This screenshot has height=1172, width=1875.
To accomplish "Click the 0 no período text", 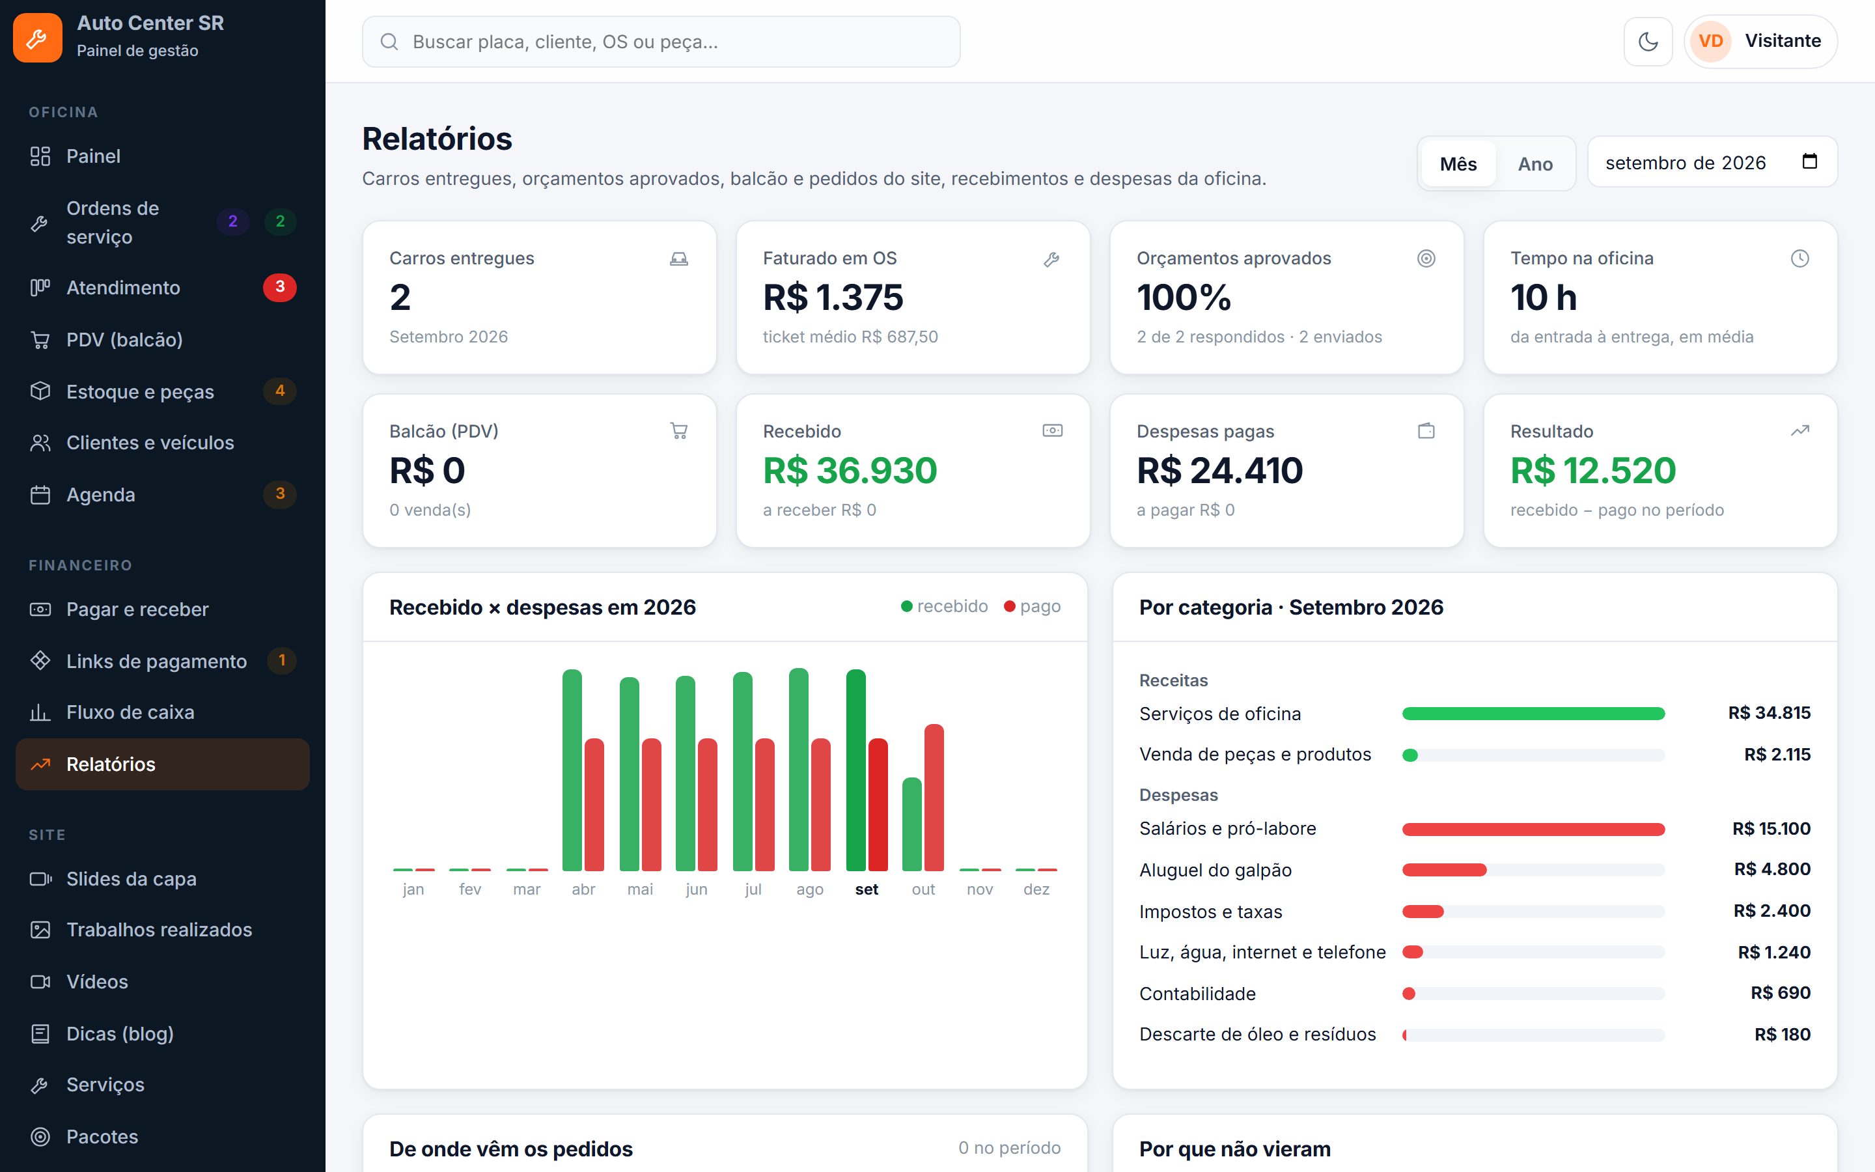I will (1010, 1148).
